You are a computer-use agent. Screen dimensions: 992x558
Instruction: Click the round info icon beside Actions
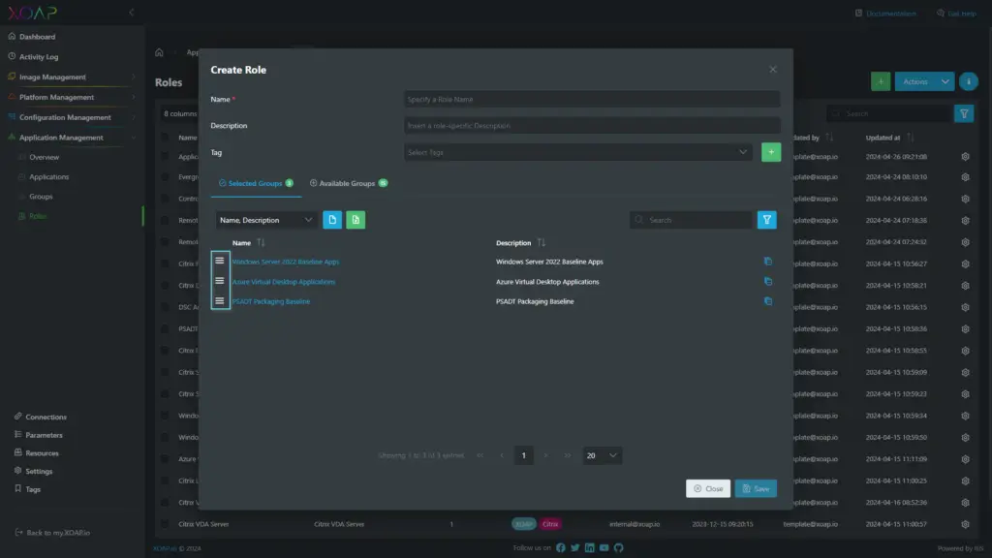coord(968,81)
